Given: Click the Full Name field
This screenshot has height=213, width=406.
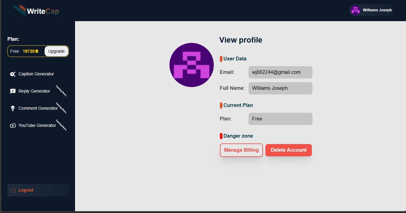Looking at the screenshot, I should [281, 88].
